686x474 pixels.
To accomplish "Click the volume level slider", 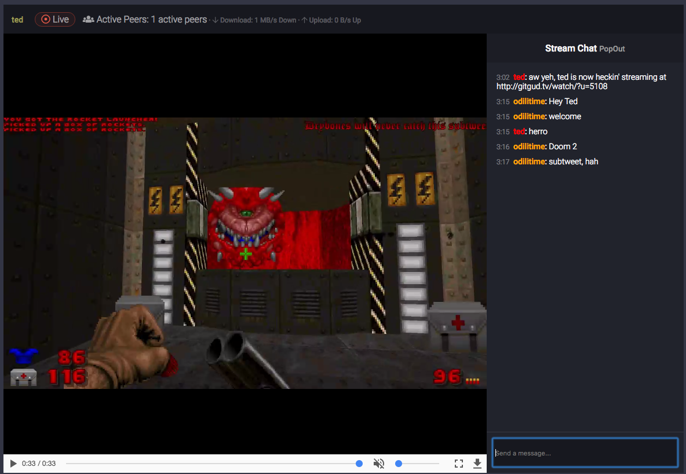I will 417,464.
